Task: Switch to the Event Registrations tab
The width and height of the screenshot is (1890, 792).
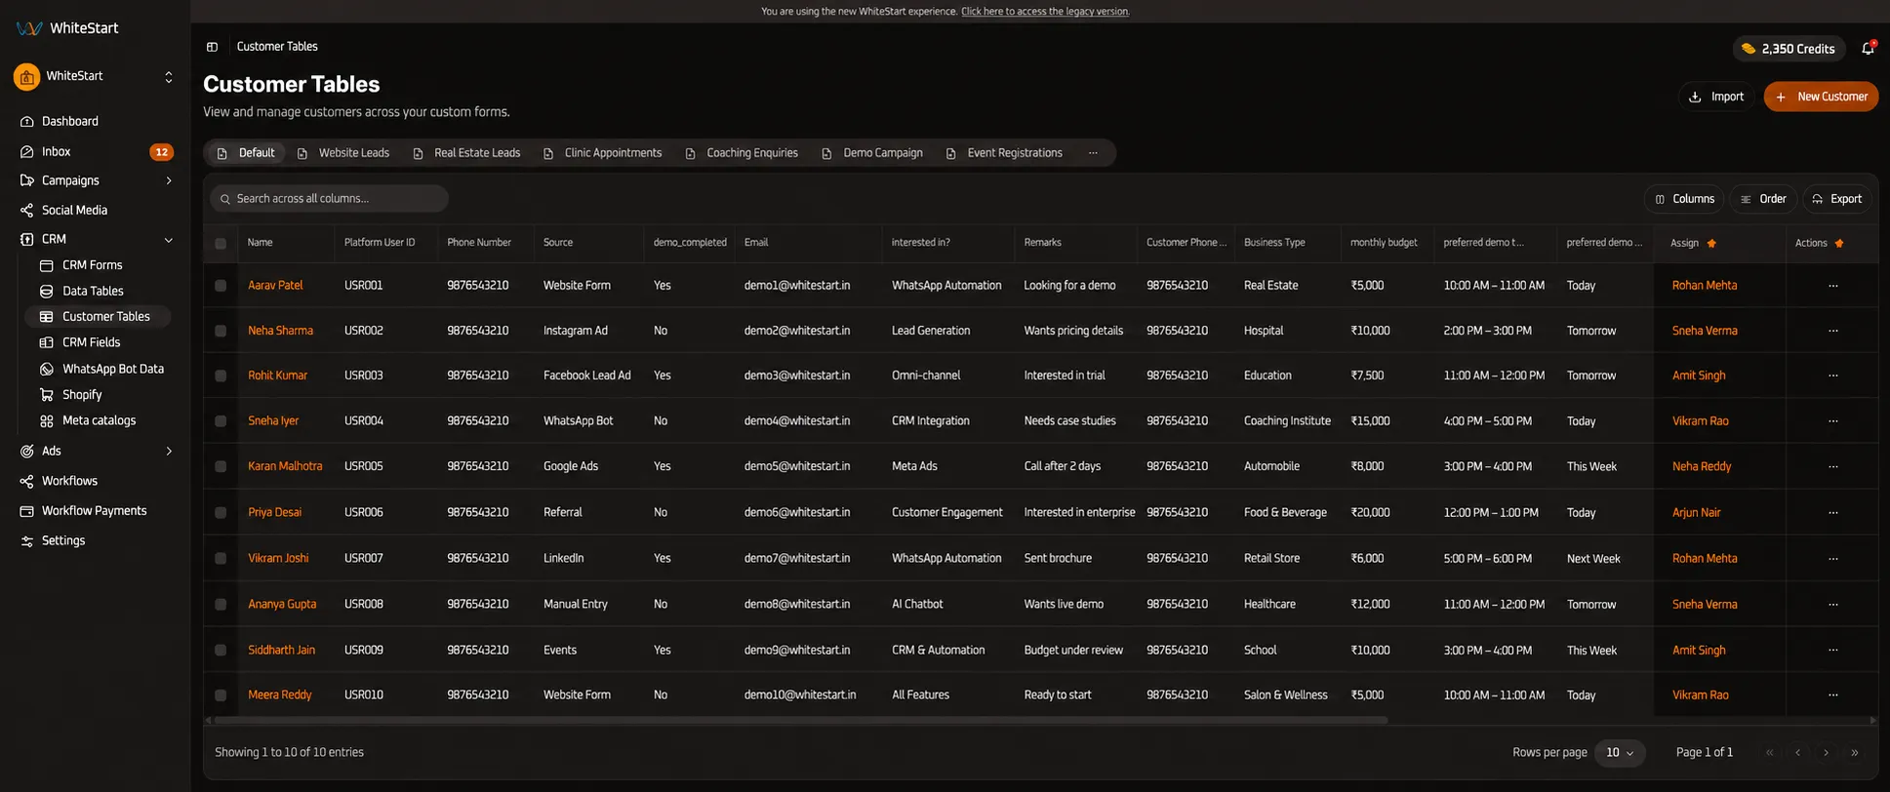Action: tap(1005, 153)
